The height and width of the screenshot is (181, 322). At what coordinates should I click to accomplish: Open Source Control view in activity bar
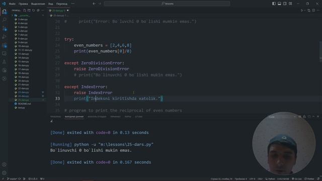click(4, 28)
